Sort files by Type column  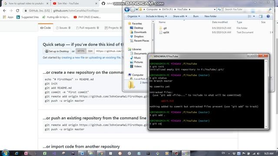pyautogui.click(x=239, y=22)
